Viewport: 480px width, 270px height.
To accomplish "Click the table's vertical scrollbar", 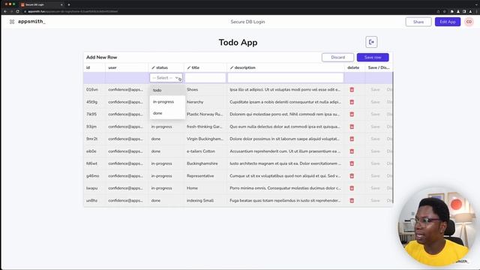I will point(393,136).
